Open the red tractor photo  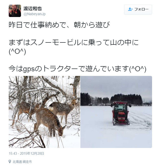116,112
